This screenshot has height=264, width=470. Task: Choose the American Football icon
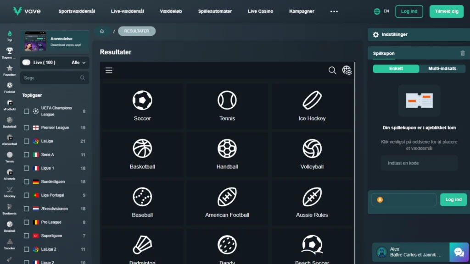click(227, 197)
